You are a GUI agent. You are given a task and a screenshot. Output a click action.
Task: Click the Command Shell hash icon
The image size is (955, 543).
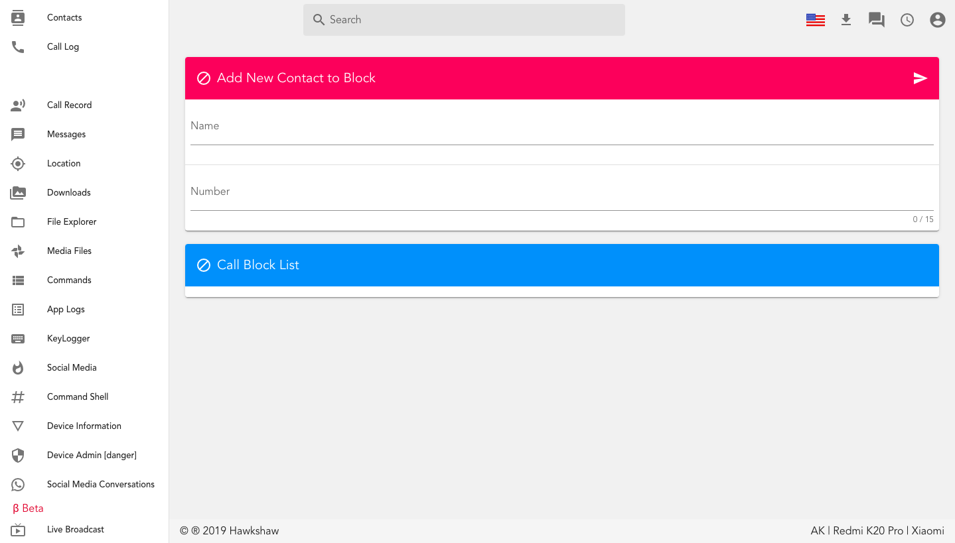point(18,397)
